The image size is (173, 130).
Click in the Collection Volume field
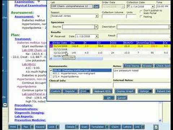coord(113,16)
